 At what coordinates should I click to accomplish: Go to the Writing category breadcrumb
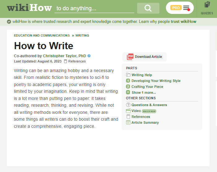(82, 36)
